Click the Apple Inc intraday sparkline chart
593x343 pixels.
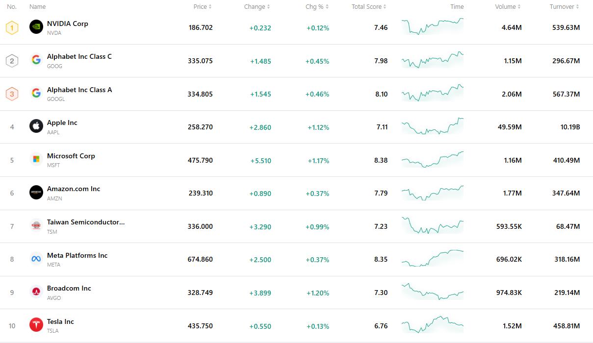click(x=432, y=126)
